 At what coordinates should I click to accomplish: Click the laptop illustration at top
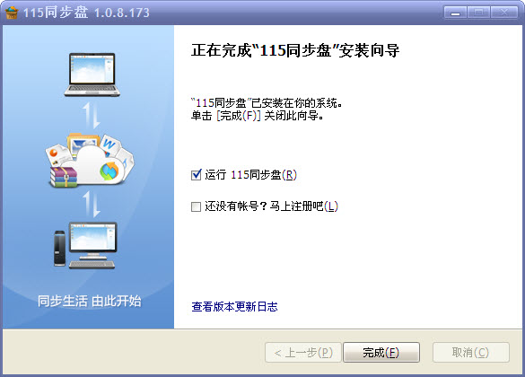point(92,75)
